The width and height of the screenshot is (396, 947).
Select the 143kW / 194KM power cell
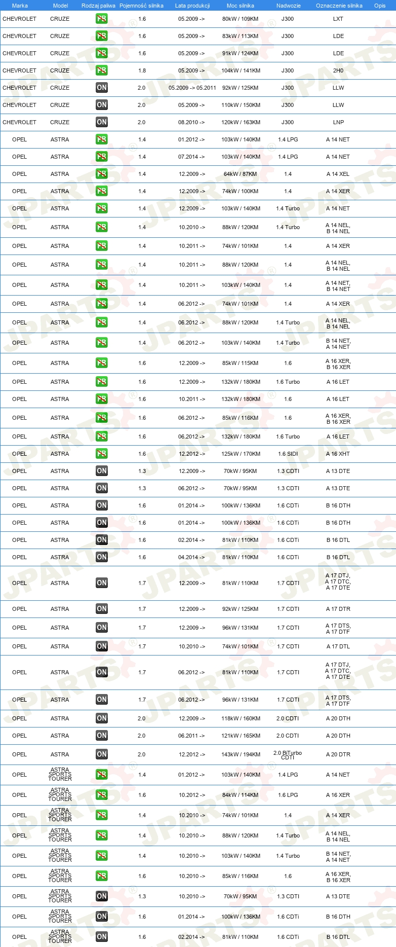pyautogui.click(x=241, y=754)
